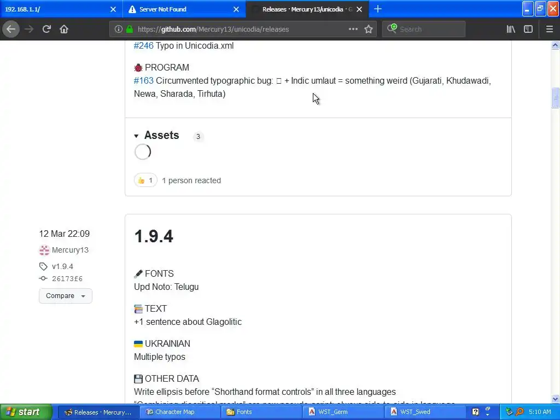Click the Releases Mercury taskbar button
This screenshot has height=420, width=560.
point(99,412)
